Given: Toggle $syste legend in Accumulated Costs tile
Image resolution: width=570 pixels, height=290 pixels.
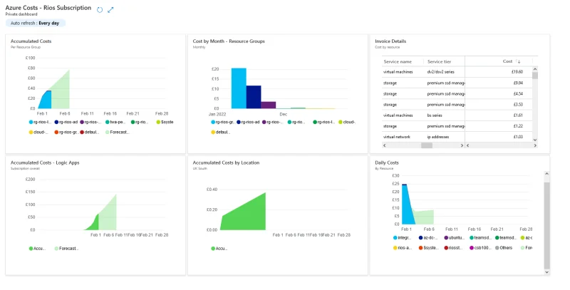Looking at the screenshot, I should pos(165,122).
